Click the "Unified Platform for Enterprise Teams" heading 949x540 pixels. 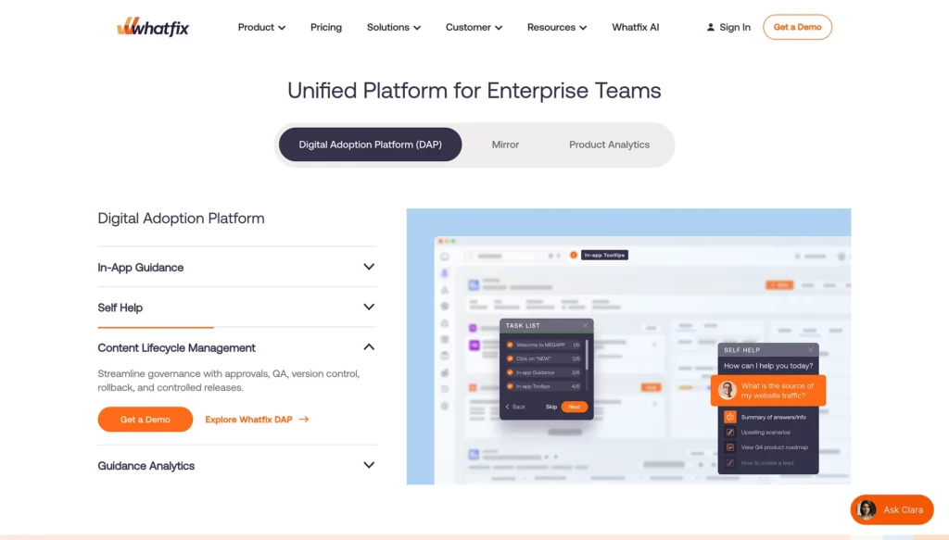pos(474,91)
